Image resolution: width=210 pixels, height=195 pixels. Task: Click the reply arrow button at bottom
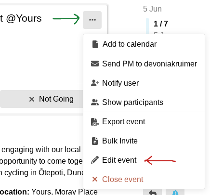152,193
